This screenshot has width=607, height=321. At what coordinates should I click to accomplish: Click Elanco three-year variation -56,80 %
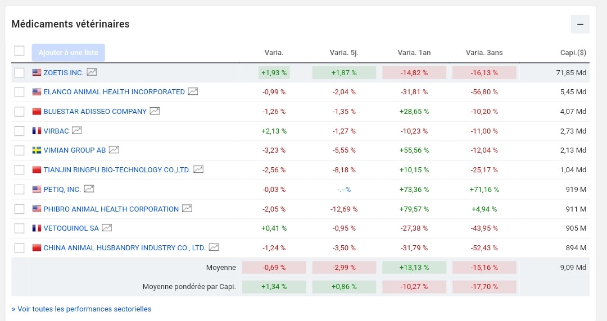coord(484,92)
